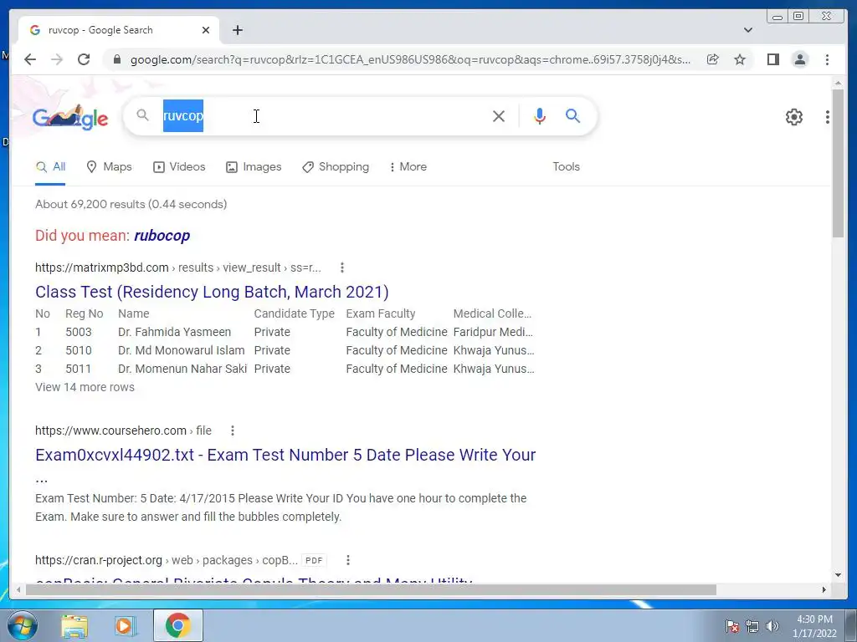Click the address bar URL
Viewport: 857px width, 642px height.
pos(410,59)
